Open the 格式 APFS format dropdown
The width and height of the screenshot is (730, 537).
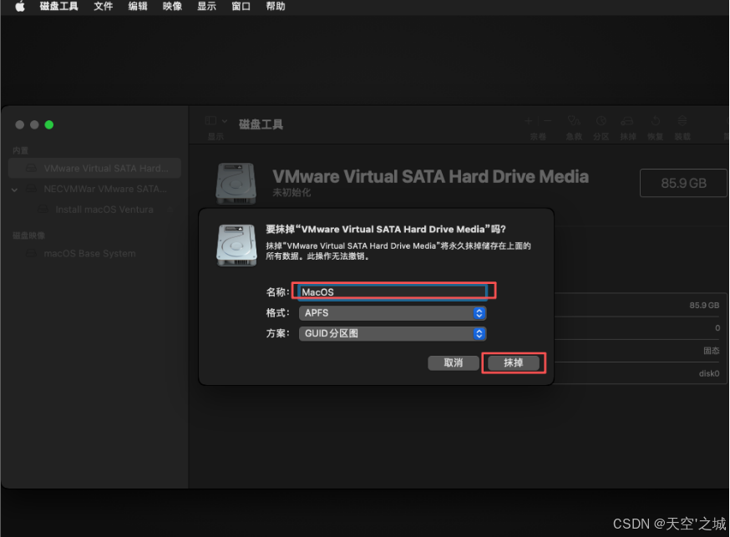click(x=393, y=313)
